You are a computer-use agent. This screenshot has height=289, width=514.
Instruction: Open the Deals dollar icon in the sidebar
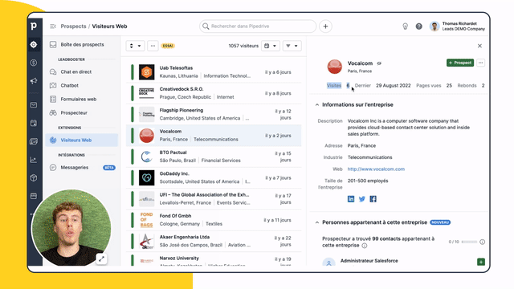click(34, 63)
